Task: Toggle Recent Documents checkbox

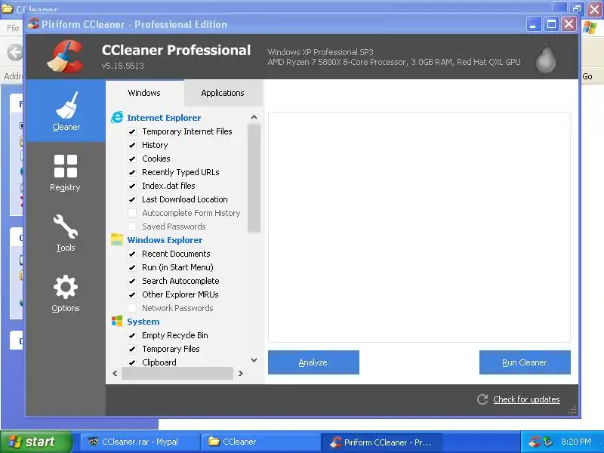Action: coord(132,254)
